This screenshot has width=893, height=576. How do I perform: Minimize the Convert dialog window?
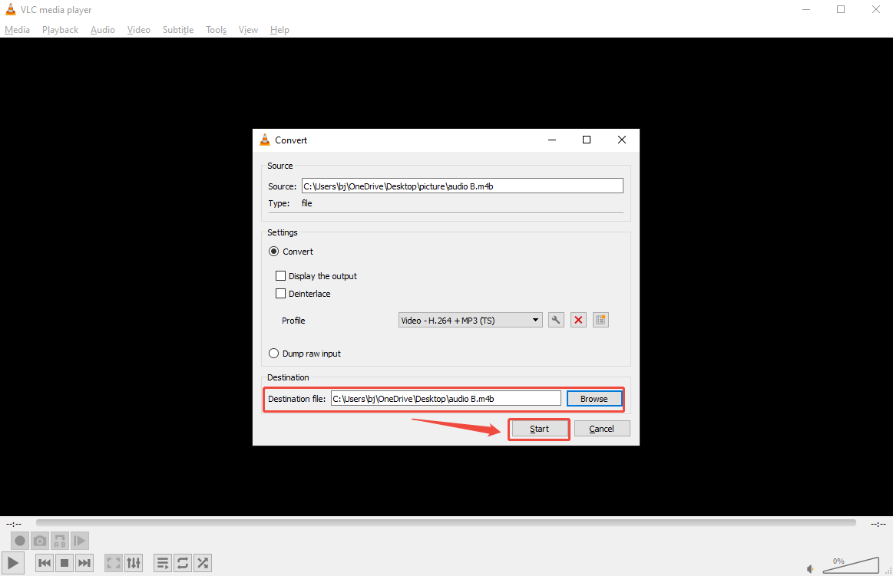click(x=552, y=140)
